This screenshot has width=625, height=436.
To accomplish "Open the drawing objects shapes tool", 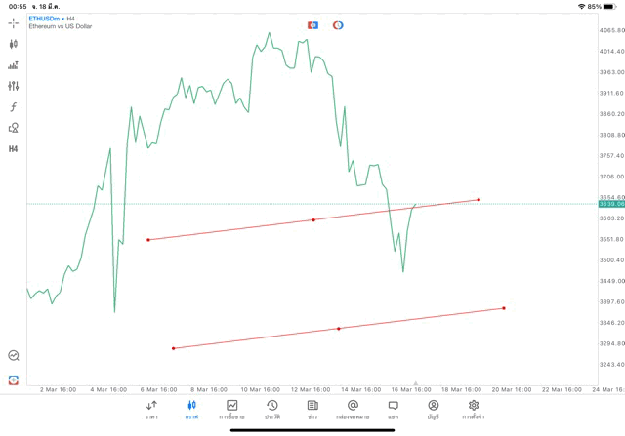I will (13, 128).
